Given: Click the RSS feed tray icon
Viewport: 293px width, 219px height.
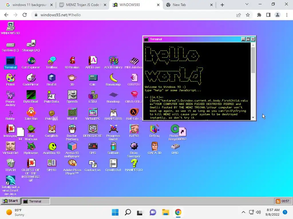Looking at the screenshot, I should coord(278,201).
